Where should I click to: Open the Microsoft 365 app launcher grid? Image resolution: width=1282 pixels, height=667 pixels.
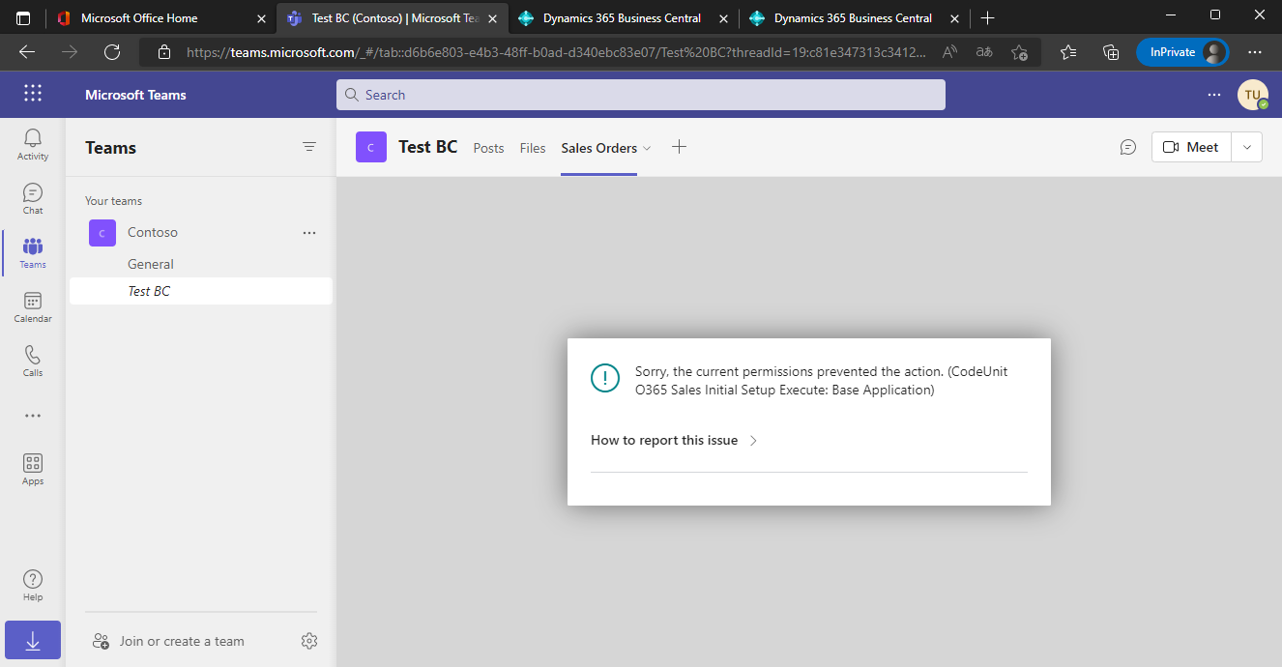[32, 94]
